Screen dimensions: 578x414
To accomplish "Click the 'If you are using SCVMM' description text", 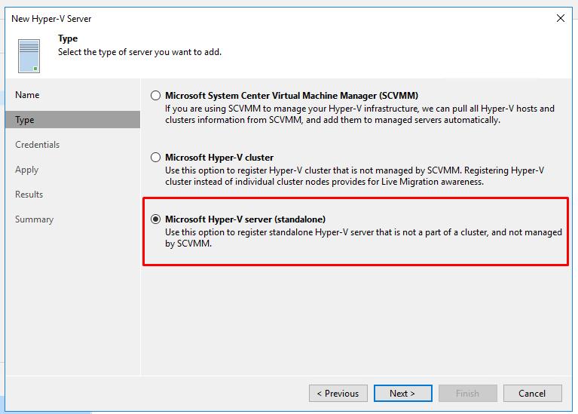I will click(x=359, y=114).
